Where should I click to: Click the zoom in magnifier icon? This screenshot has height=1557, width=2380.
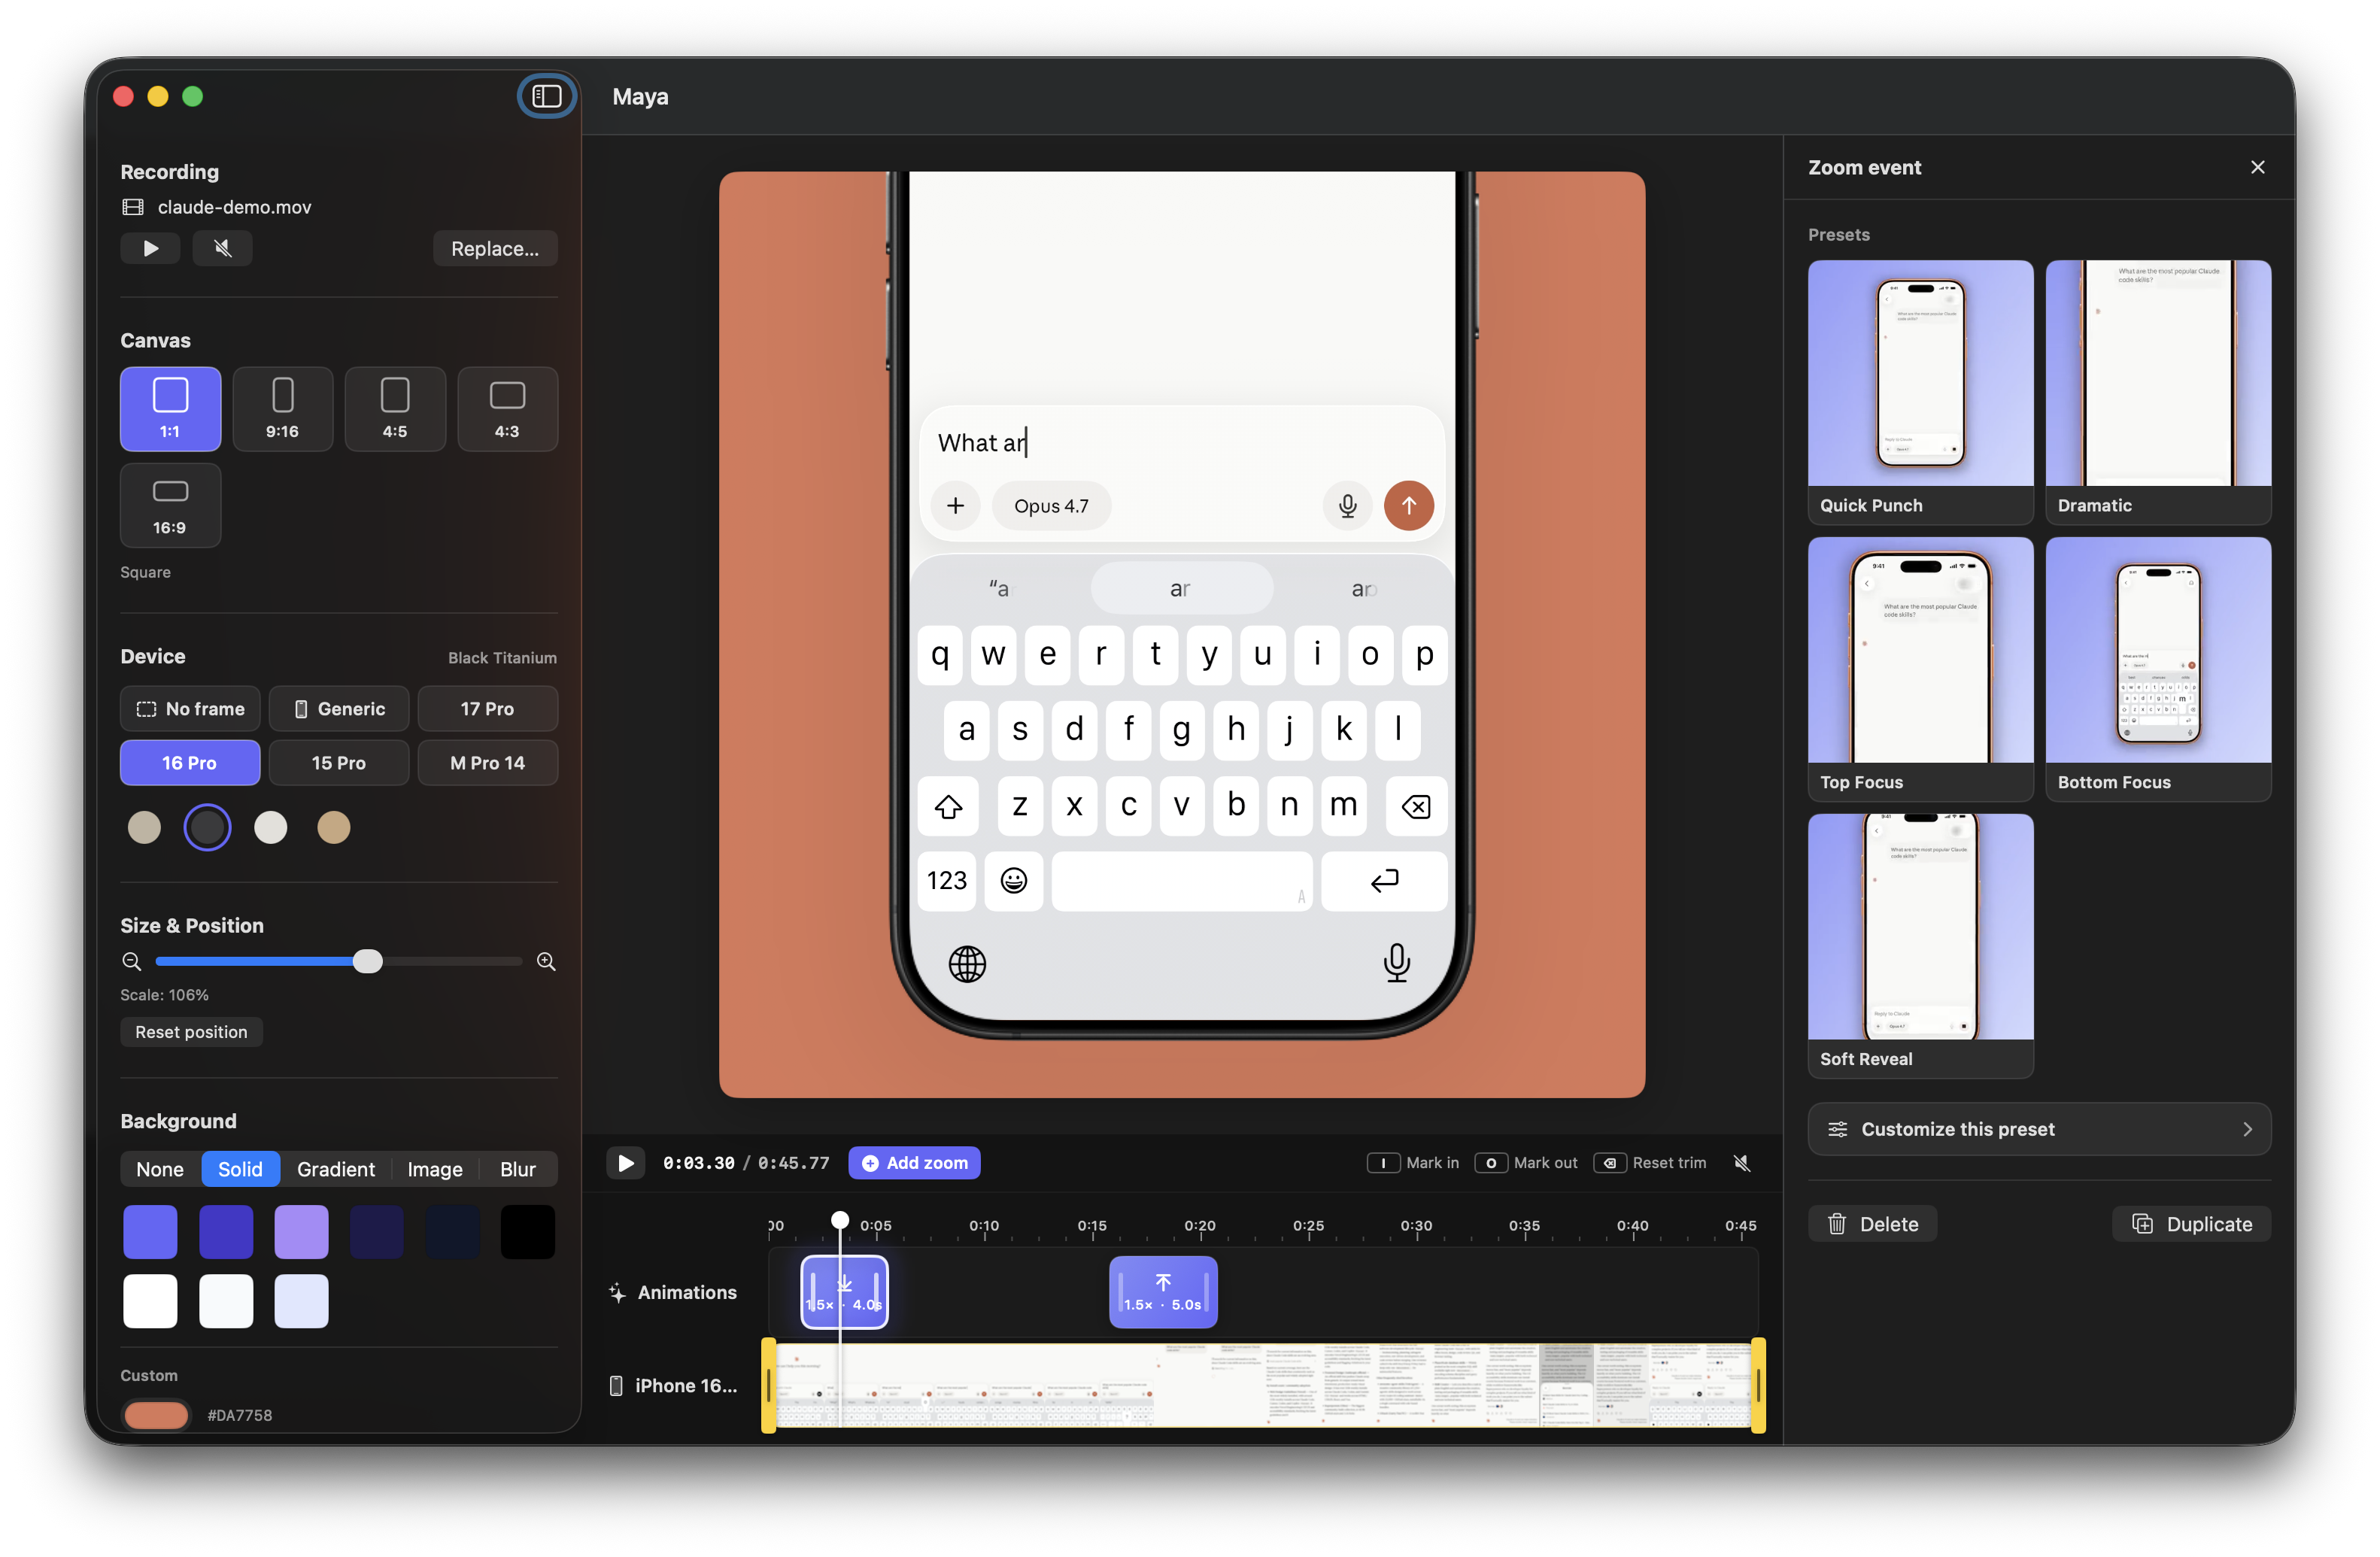[546, 961]
